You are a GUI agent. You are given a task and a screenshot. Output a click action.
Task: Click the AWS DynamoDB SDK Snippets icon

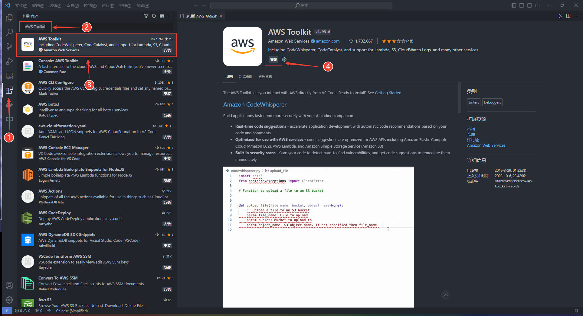[28, 240]
